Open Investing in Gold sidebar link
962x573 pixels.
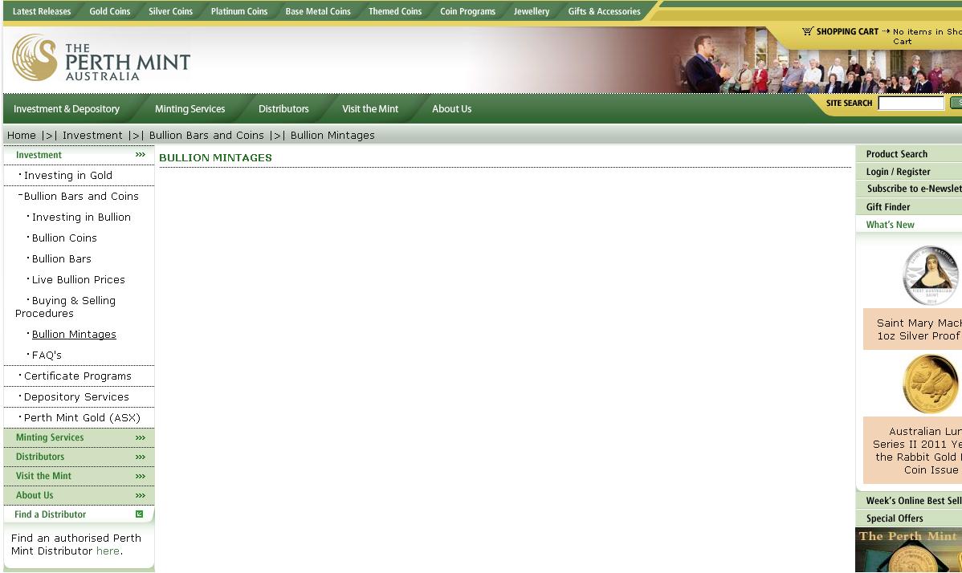(68, 175)
